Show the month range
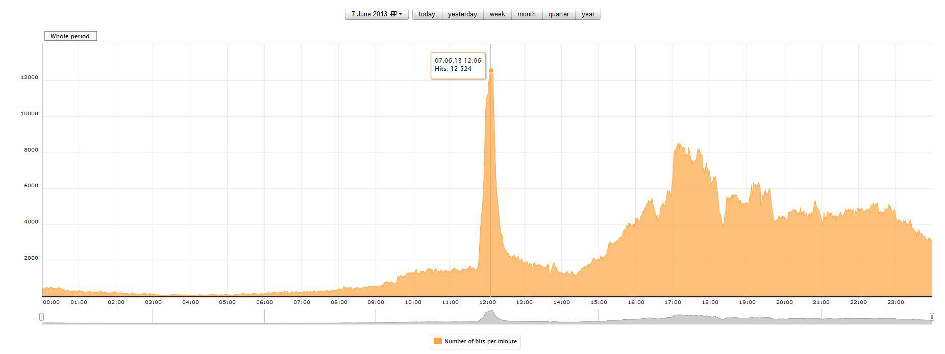This screenshot has height=354, width=945. [527, 14]
